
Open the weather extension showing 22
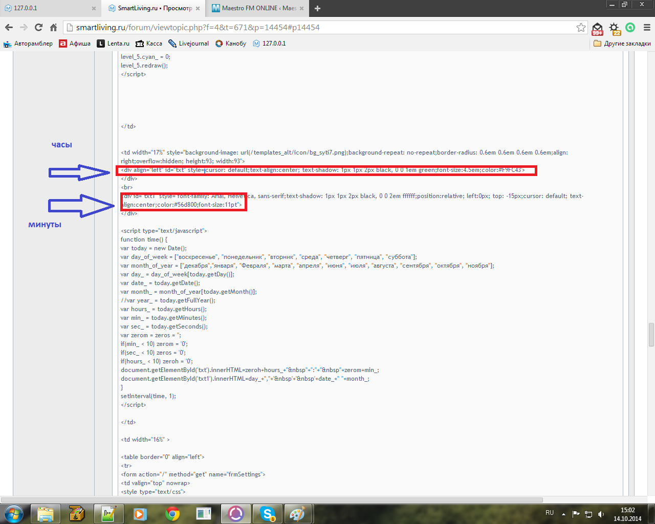click(614, 28)
